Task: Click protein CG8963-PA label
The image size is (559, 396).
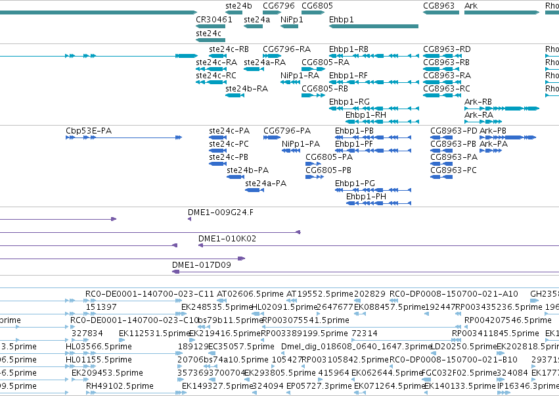Action: 454,157
